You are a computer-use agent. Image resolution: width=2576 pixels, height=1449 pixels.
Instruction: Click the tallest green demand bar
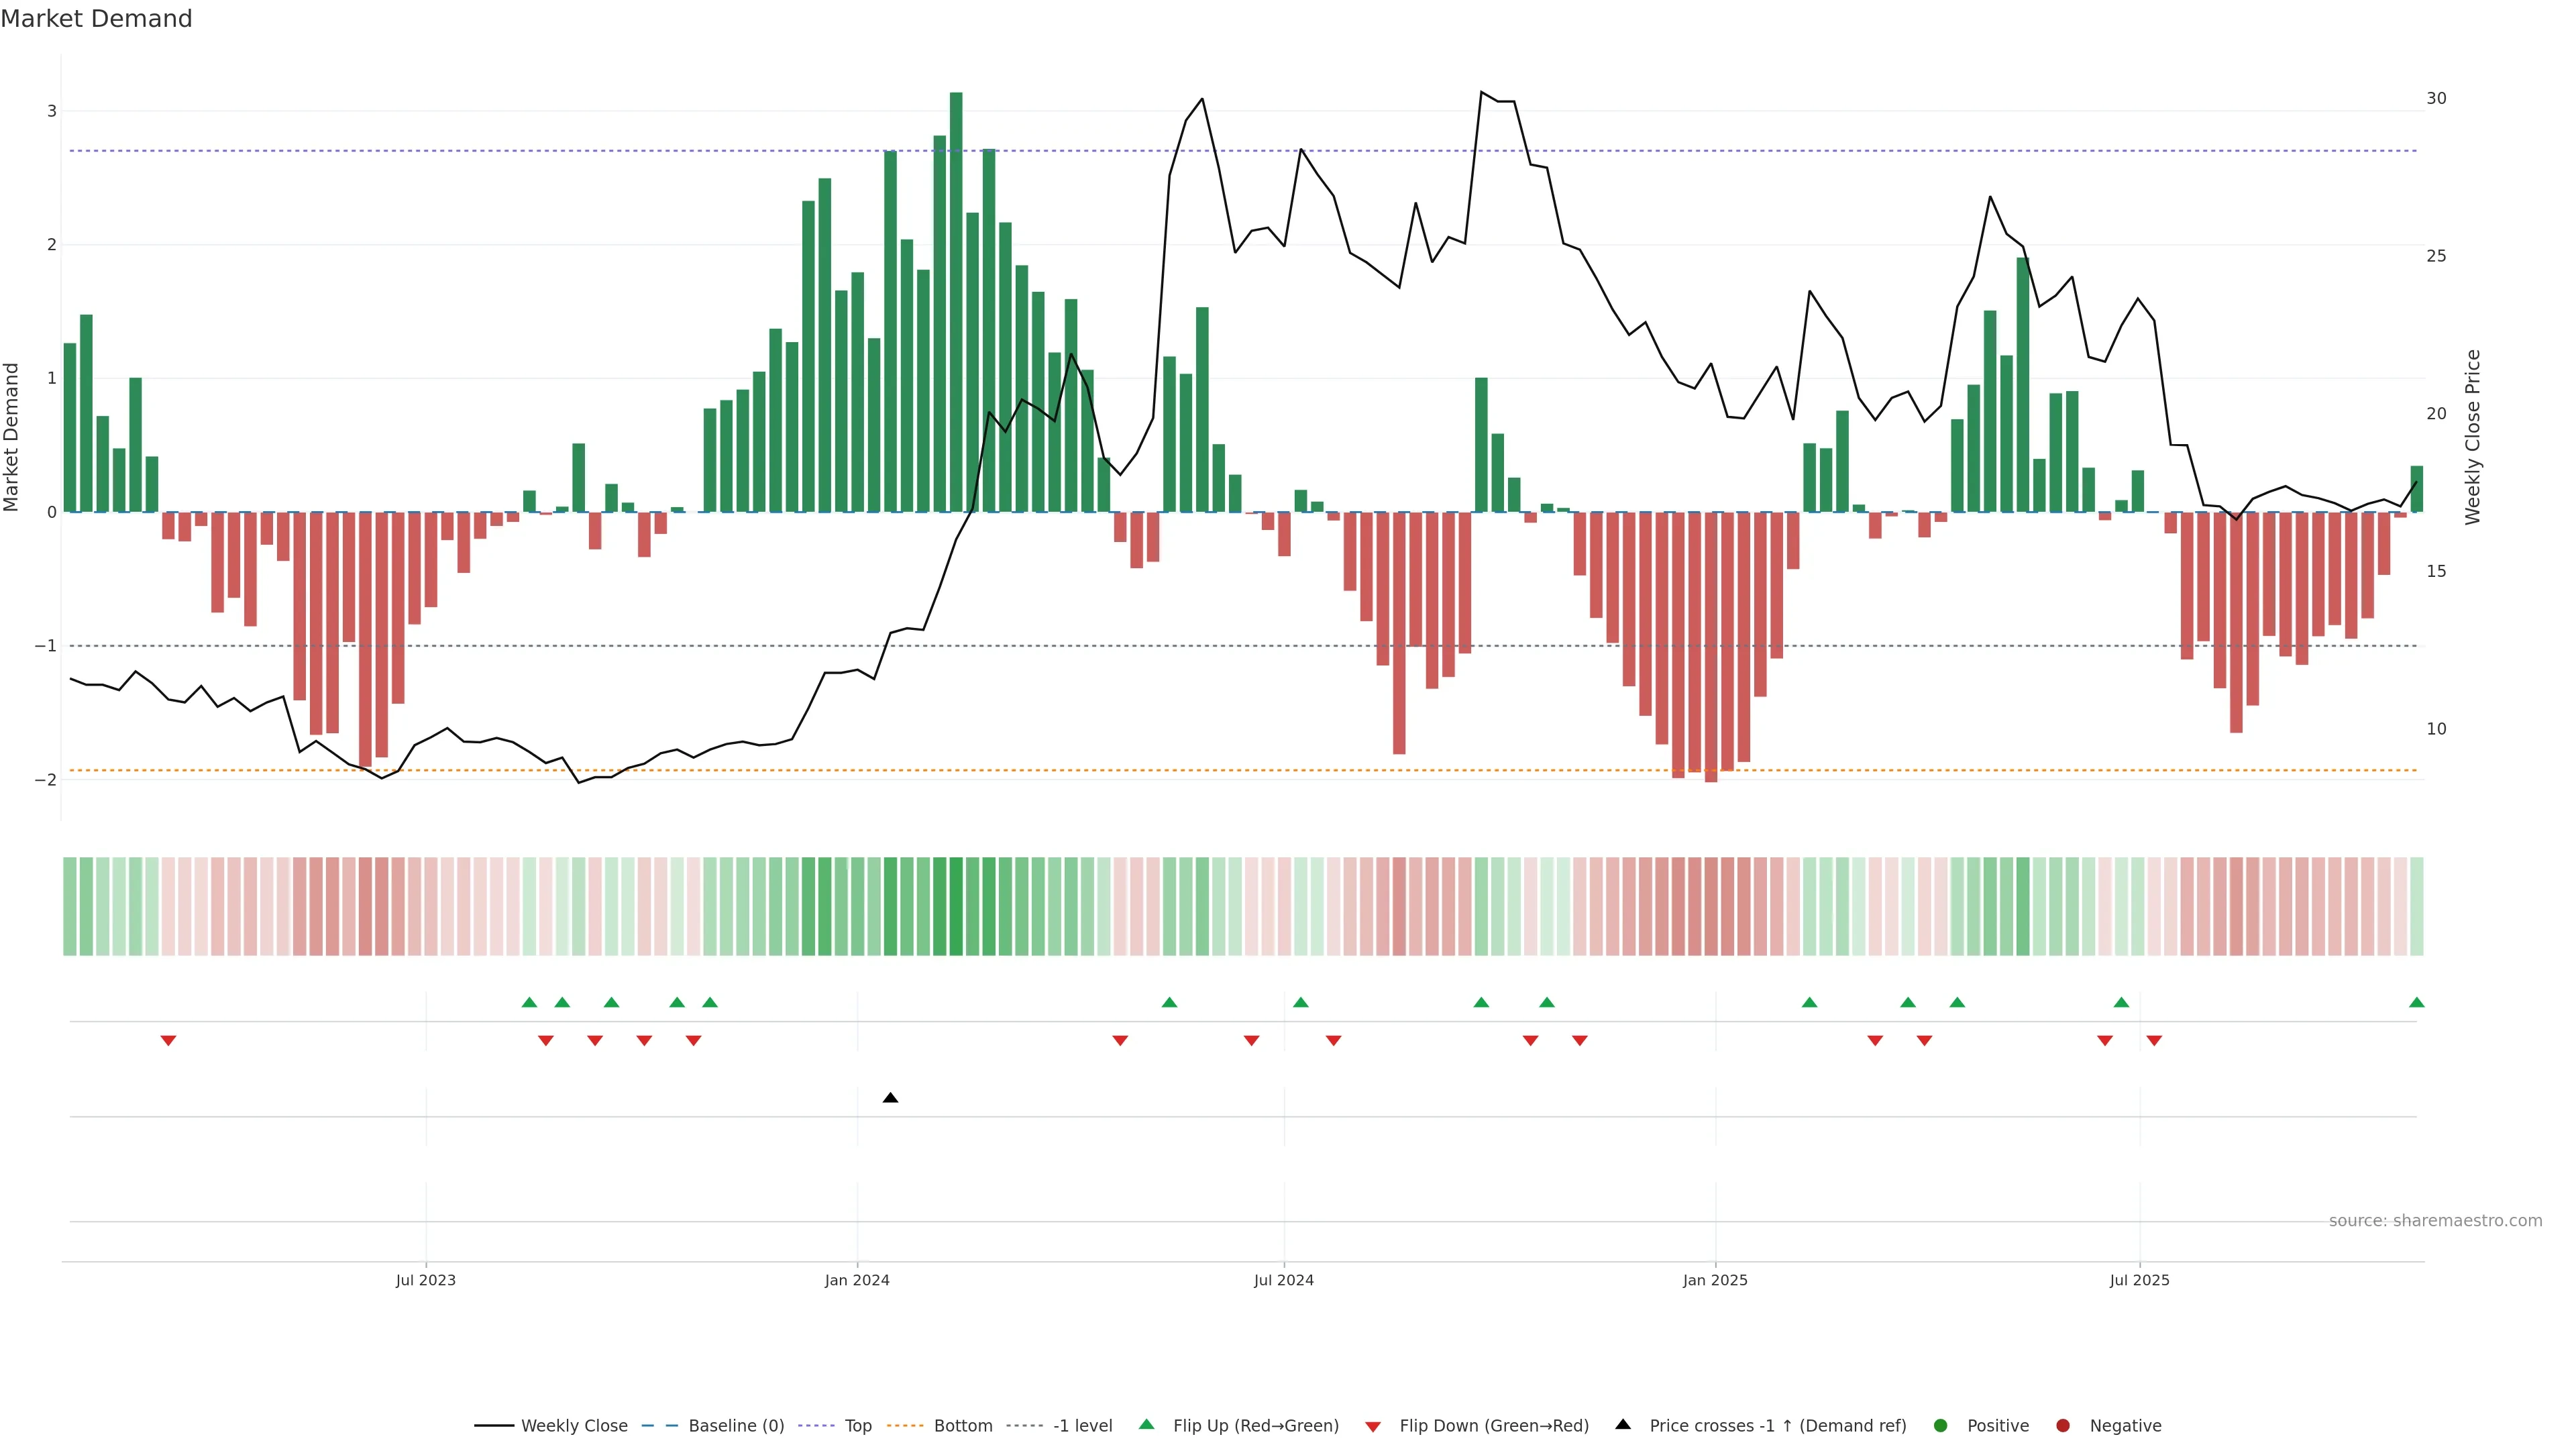[956, 300]
